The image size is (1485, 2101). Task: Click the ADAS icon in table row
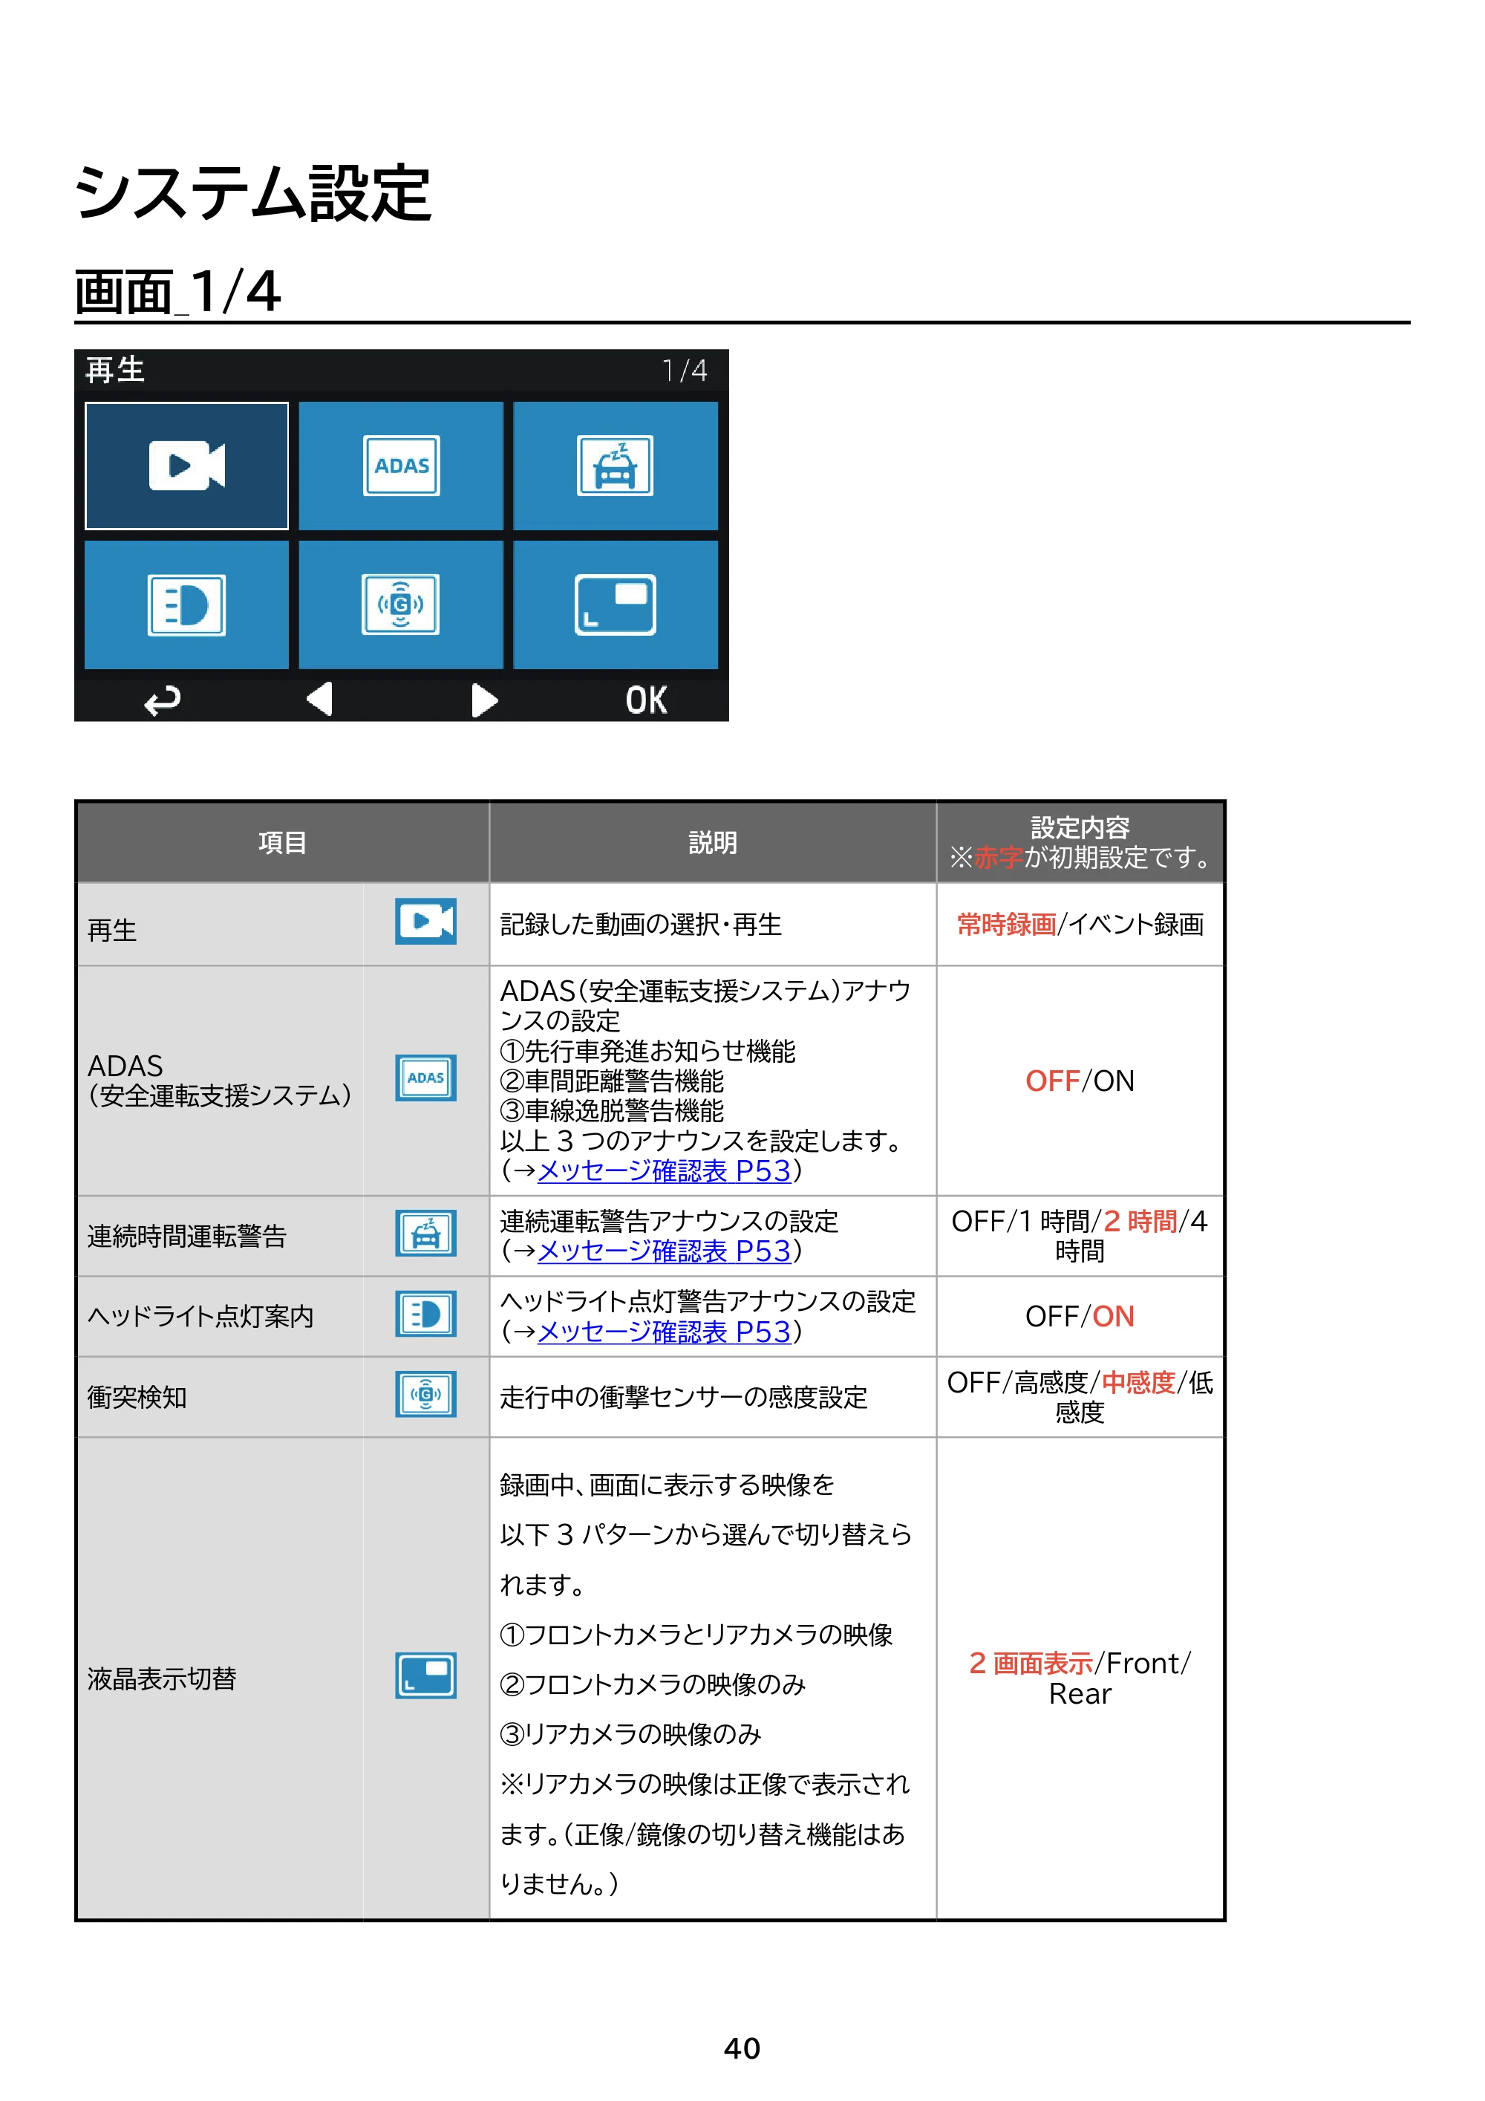pos(425,1078)
